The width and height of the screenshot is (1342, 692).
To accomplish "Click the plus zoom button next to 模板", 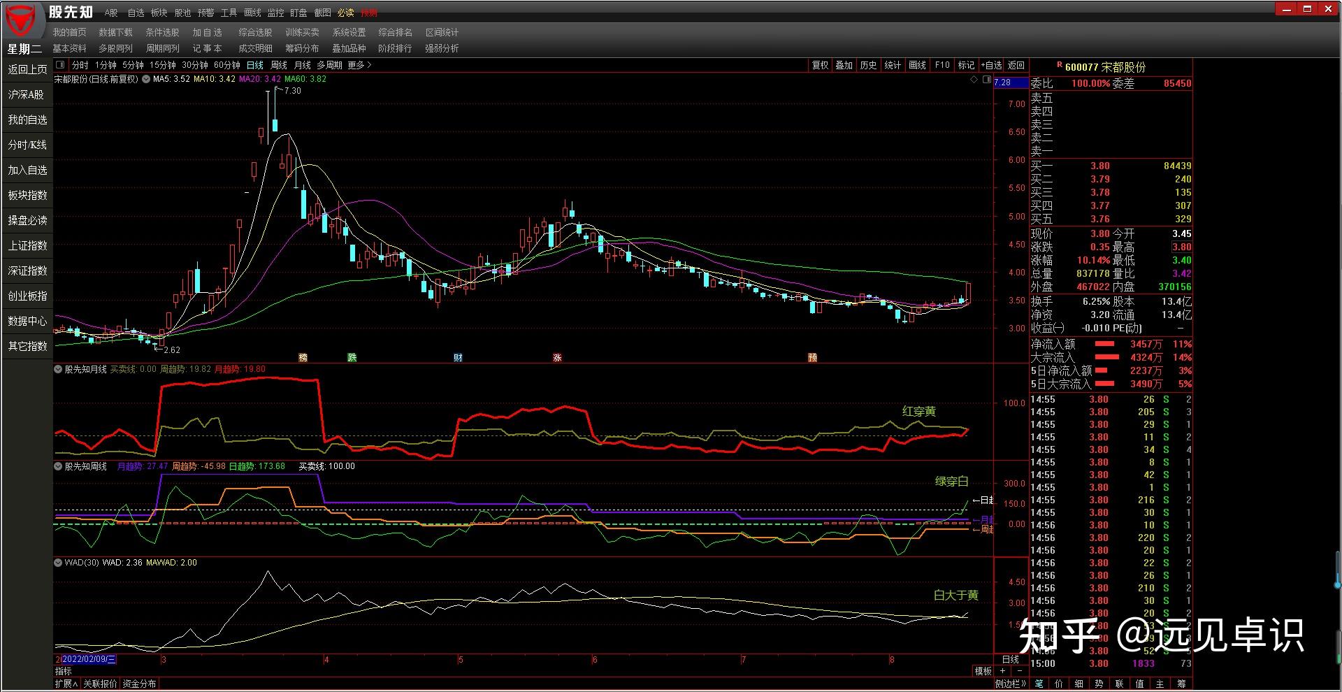I will coord(1003,671).
